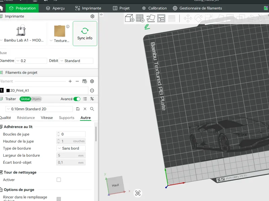
Task: Open Gestionnaire de filaments
Action: click(197, 8)
